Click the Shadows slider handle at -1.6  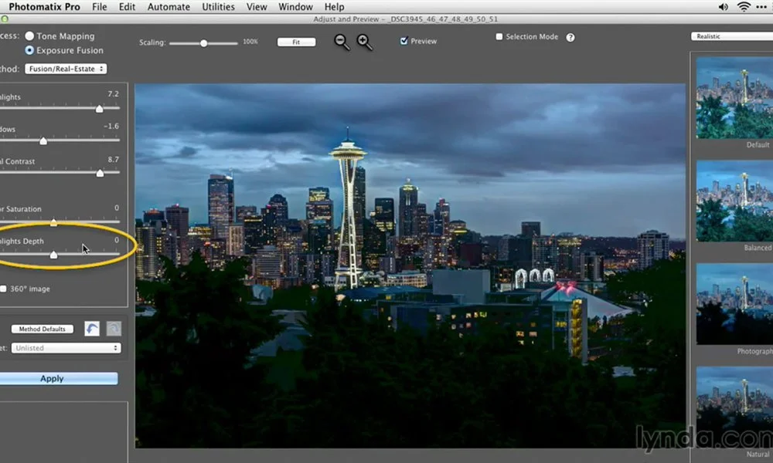click(x=43, y=141)
